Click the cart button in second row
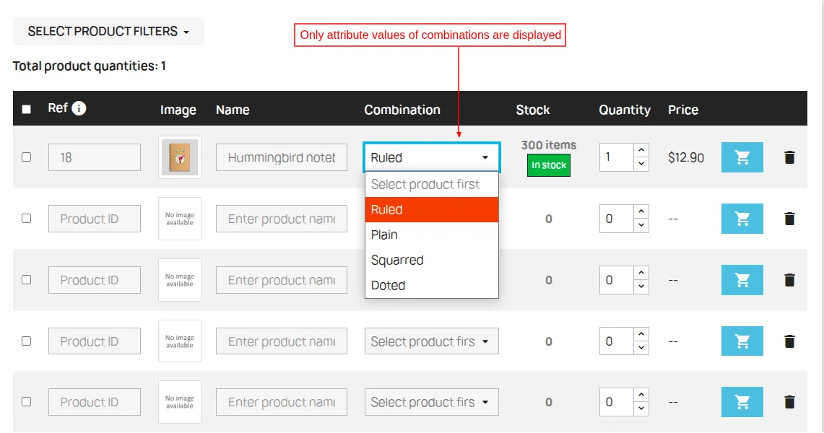Image resolution: width=824 pixels, height=433 pixels. tap(742, 219)
